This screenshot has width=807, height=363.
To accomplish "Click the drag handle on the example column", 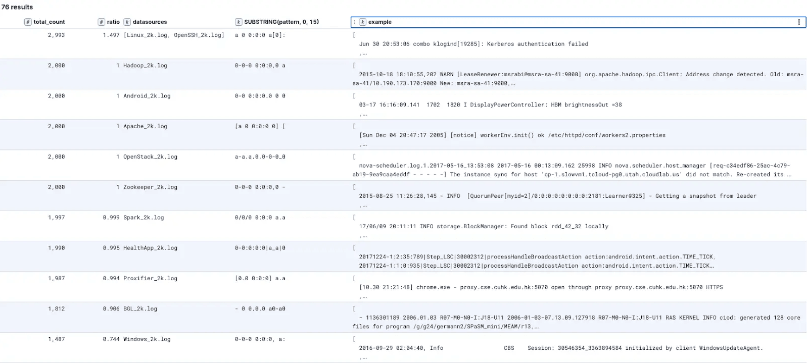I will tap(355, 22).
